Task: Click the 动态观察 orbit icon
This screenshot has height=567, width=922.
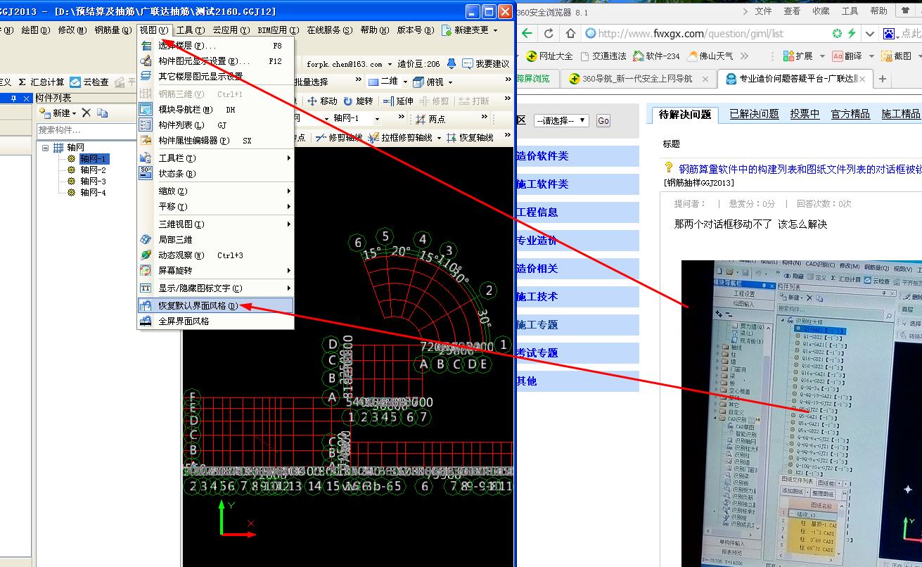Action: pyautogui.click(x=146, y=255)
